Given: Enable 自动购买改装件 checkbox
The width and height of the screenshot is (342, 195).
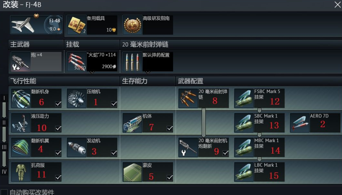Looking at the screenshot, I should click(x=4, y=192).
